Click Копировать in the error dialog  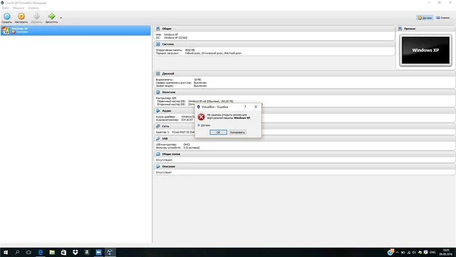(237, 132)
